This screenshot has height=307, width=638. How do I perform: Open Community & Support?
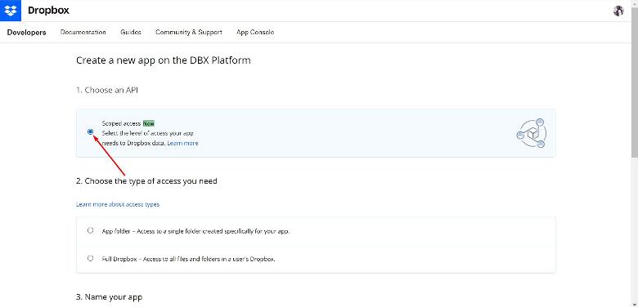pos(189,32)
